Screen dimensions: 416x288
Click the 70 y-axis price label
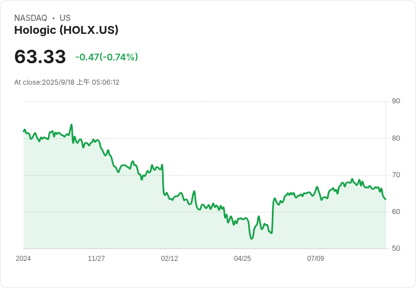[396, 175]
